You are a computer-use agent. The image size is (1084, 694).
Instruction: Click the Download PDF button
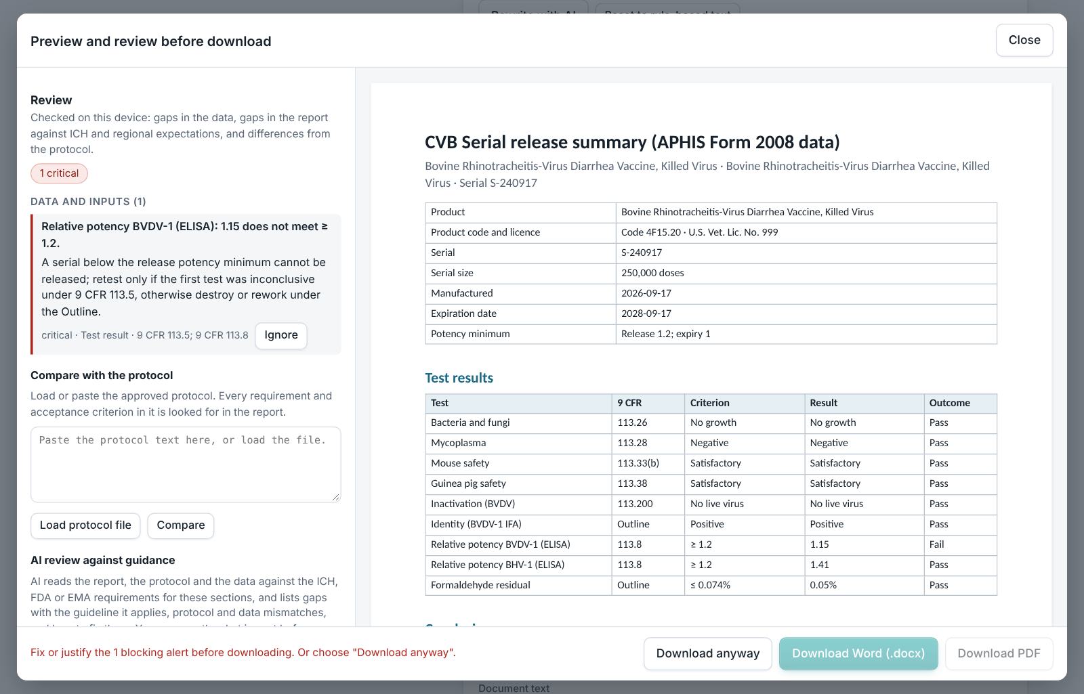tap(999, 653)
